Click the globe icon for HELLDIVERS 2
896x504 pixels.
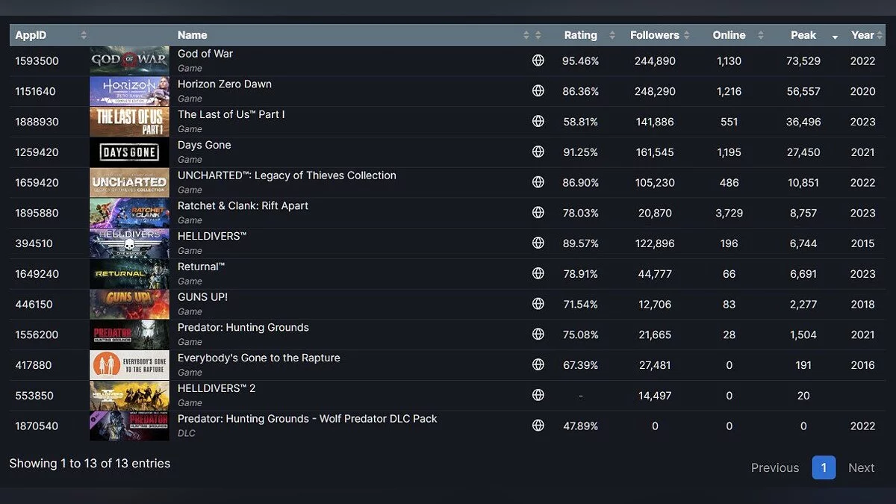pos(538,395)
